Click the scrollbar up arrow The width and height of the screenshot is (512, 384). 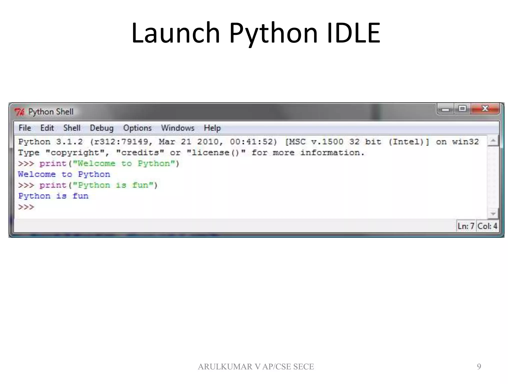click(x=493, y=140)
